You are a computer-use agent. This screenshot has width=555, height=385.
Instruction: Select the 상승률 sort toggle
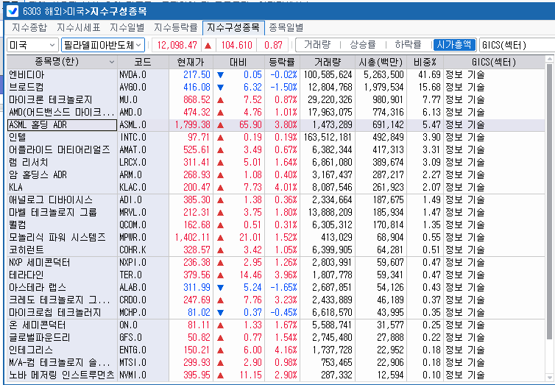coord(362,45)
